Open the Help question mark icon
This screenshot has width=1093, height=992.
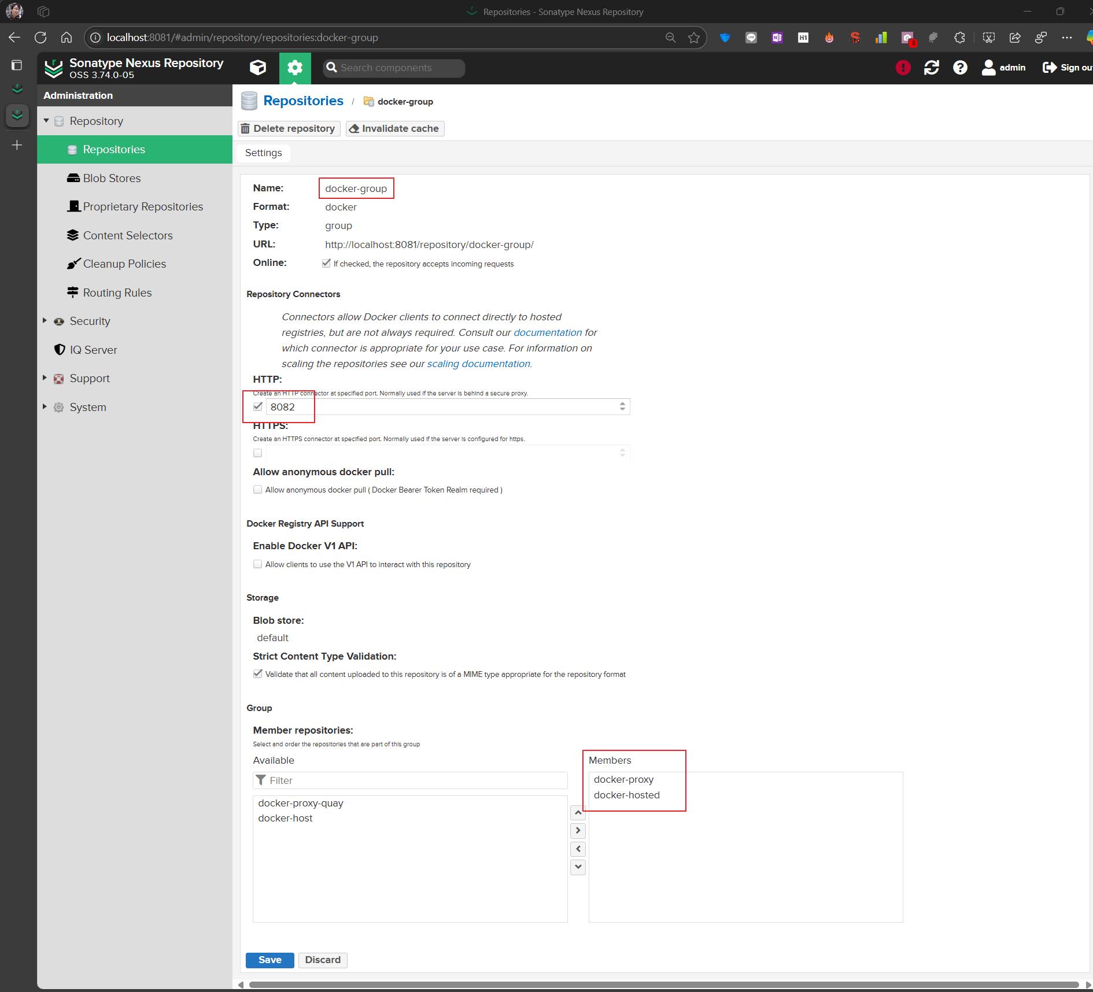point(960,68)
